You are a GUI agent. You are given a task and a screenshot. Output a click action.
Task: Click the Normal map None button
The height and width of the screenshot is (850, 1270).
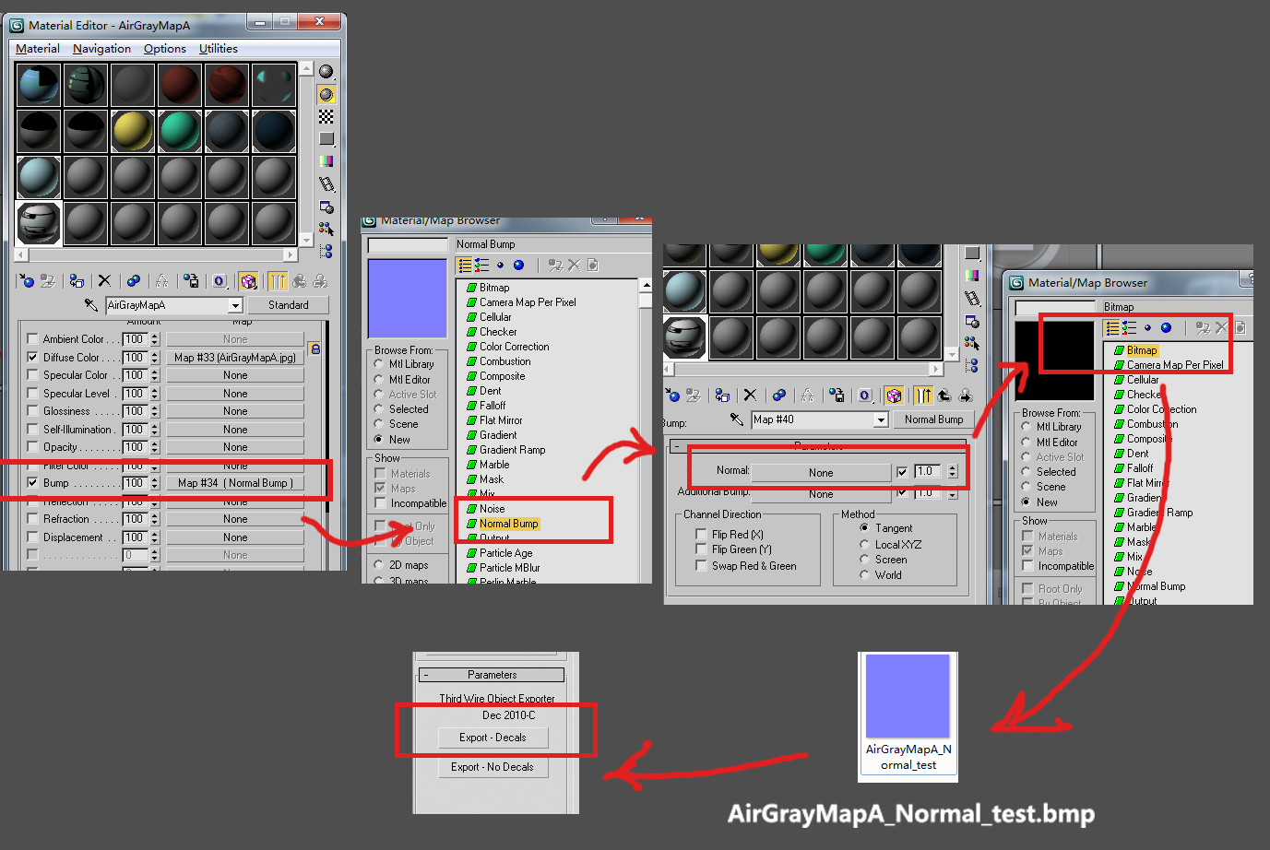(x=821, y=473)
